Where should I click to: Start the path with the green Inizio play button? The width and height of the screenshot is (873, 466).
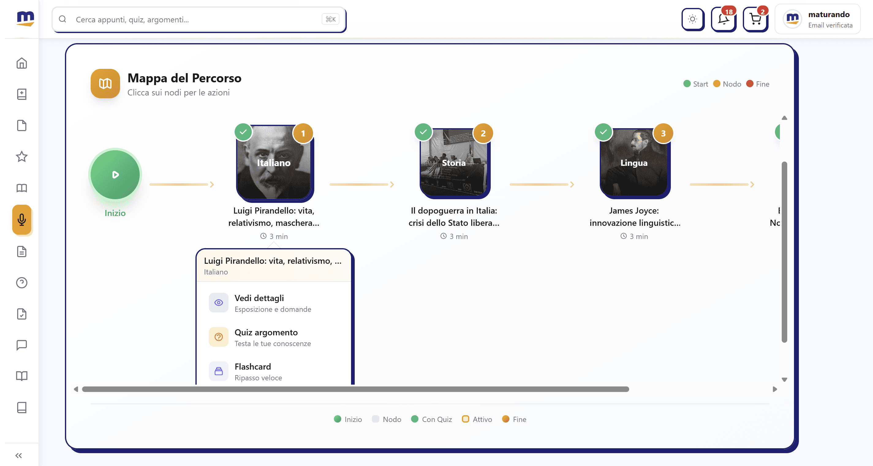tap(115, 175)
